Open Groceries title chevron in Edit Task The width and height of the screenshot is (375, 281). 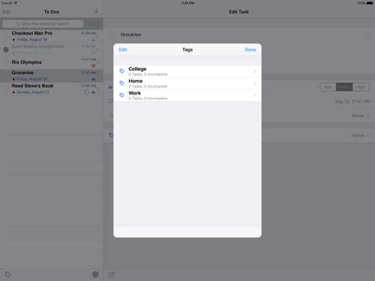tap(368, 35)
